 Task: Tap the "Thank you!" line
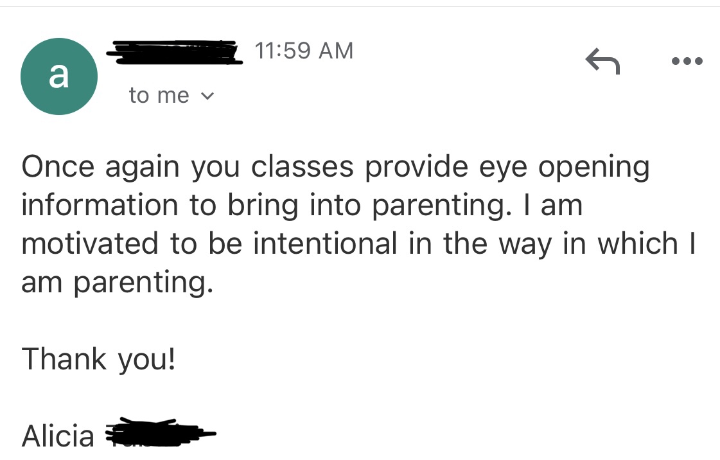98,358
